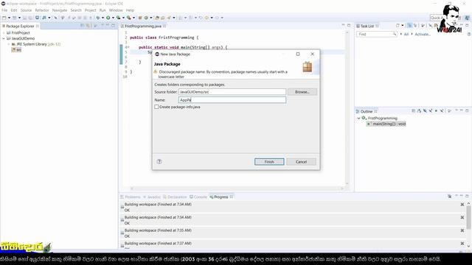Viewport: 472px width, 265px height.
Task: Toggle Scheduled view icon in Task List toolbar
Action: tap(415, 26)
